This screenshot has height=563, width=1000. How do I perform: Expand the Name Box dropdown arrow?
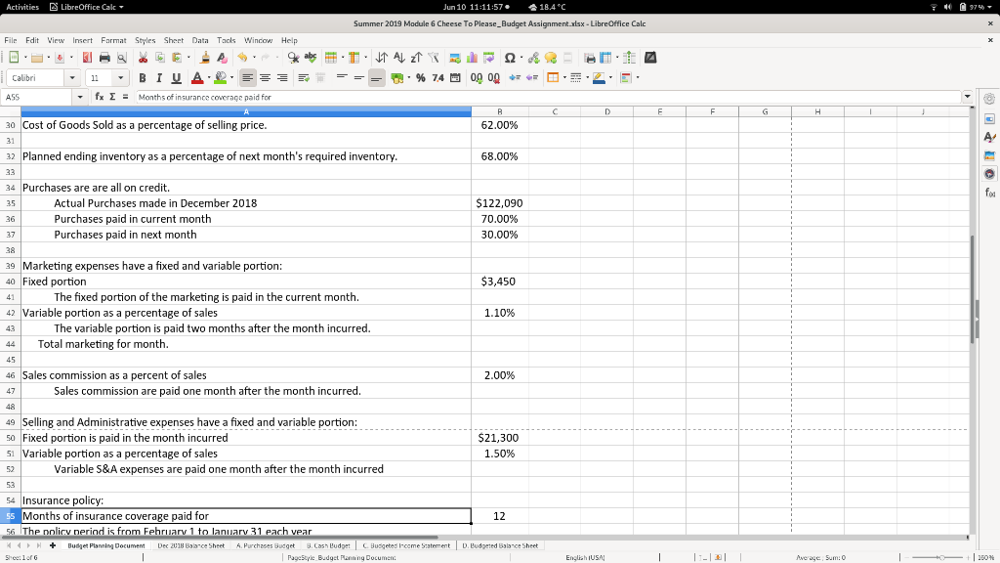[80, 97]
